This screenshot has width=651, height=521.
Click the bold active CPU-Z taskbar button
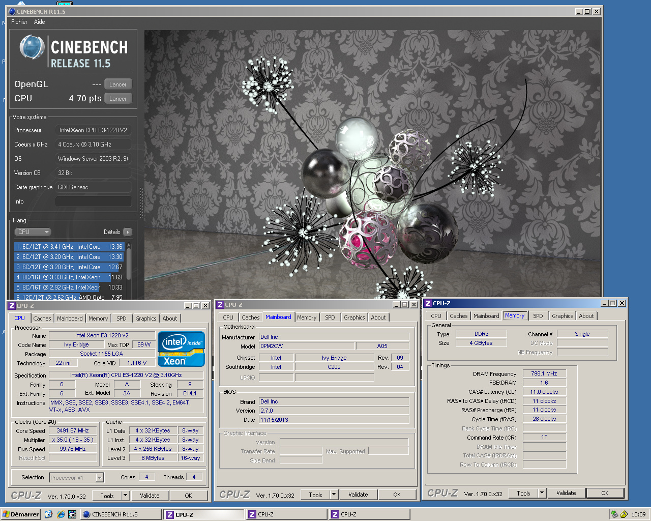204,514
